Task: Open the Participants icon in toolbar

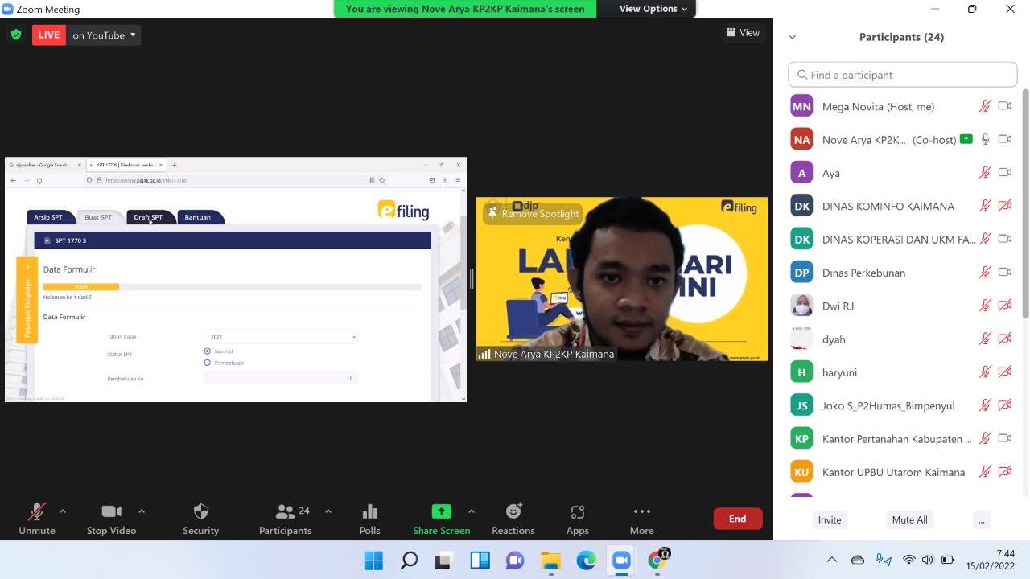Action: [x=285, y=512]
